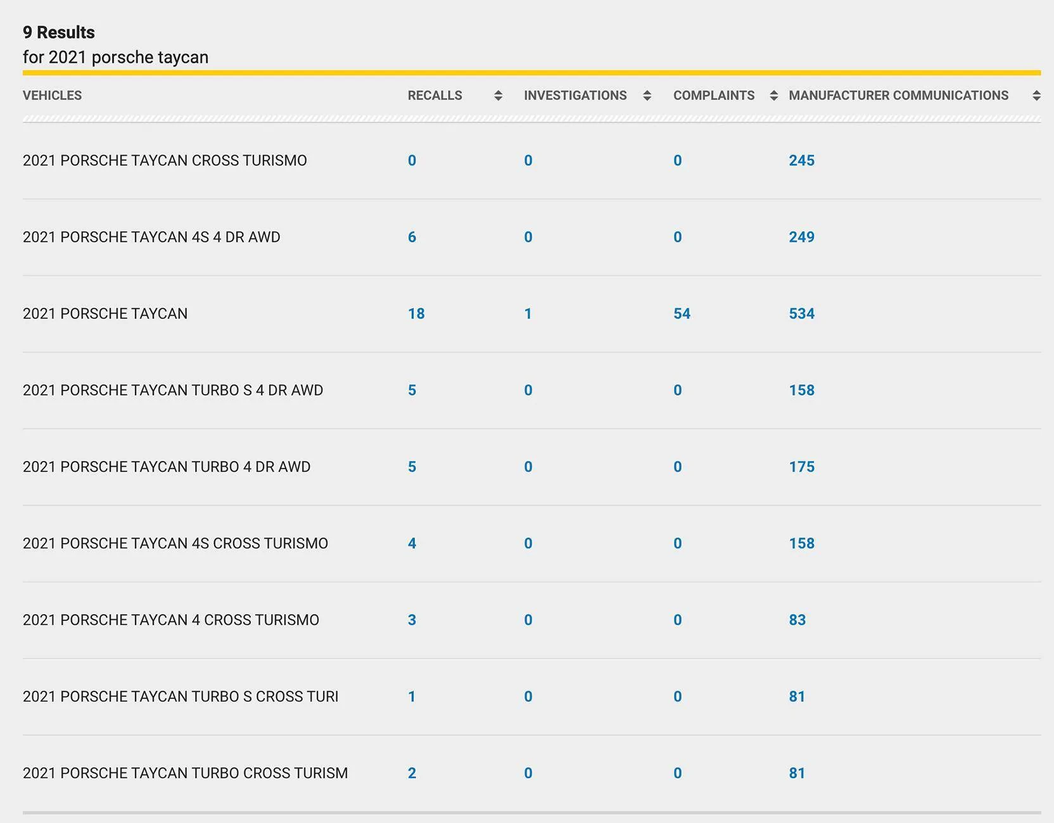Open investigations count for Taycan 4S 4 DR AWD
1054x823 pixels.
(x=528, y=237)
